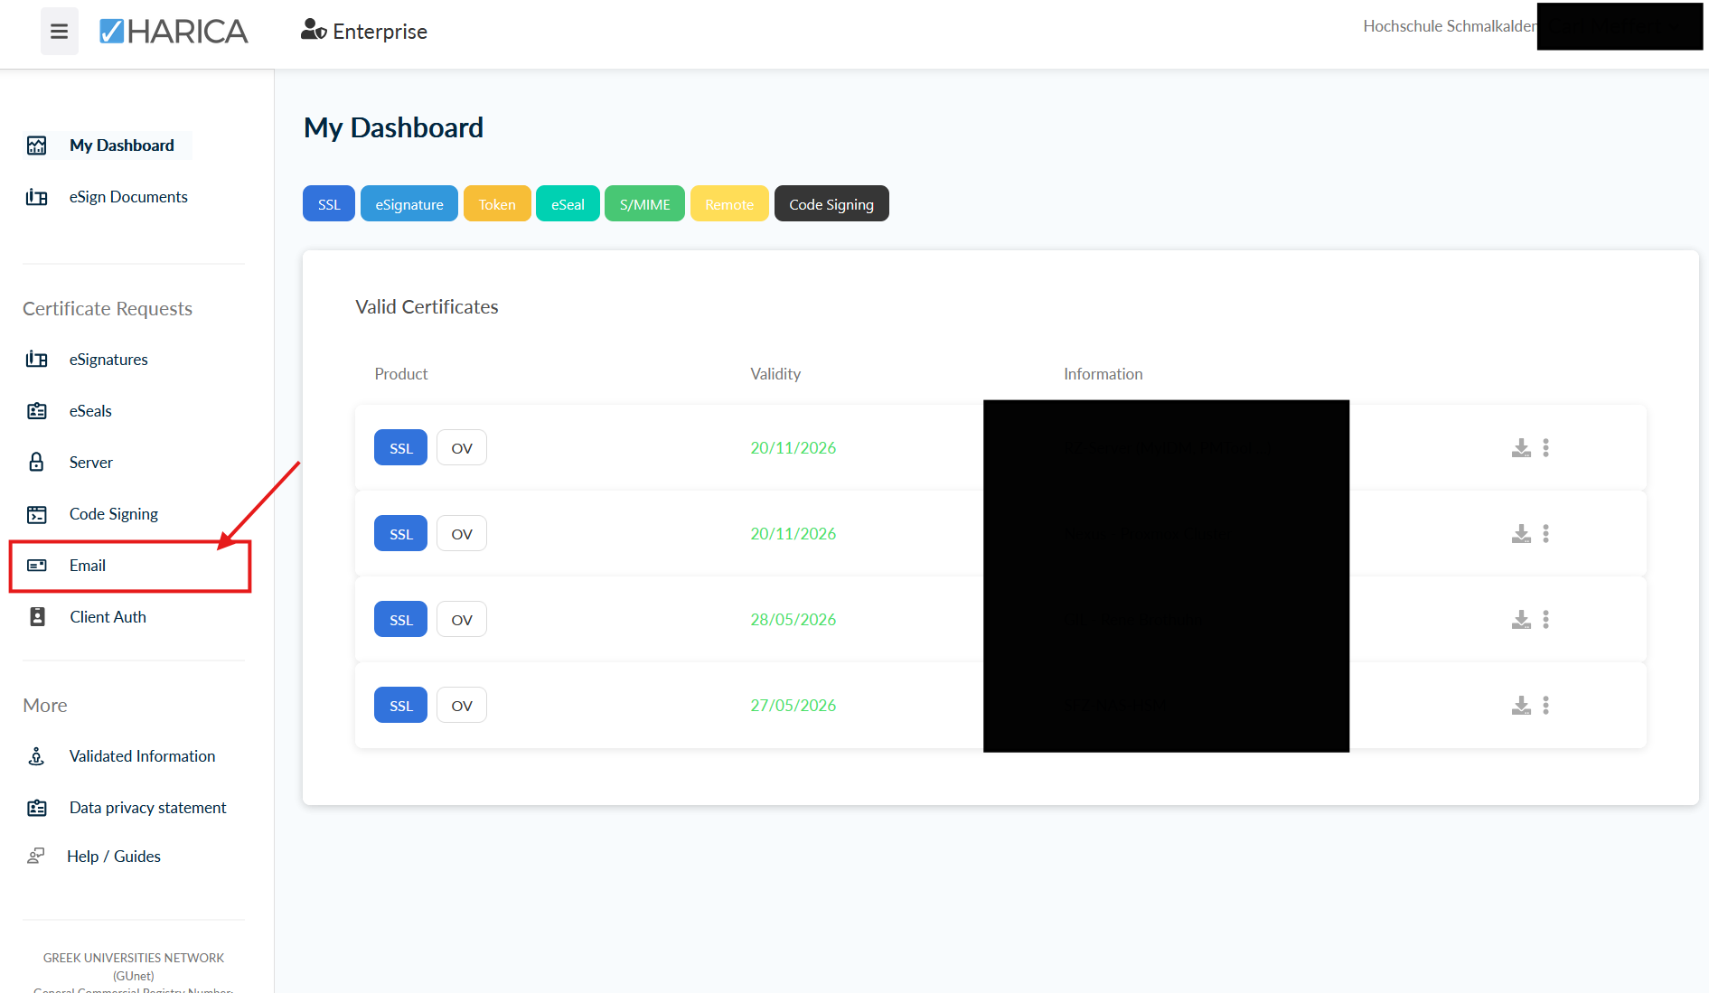The width and height of the screenshot is (1709, 993).
Task: Click the Client Auth badge icon
Action: point(37,617)
